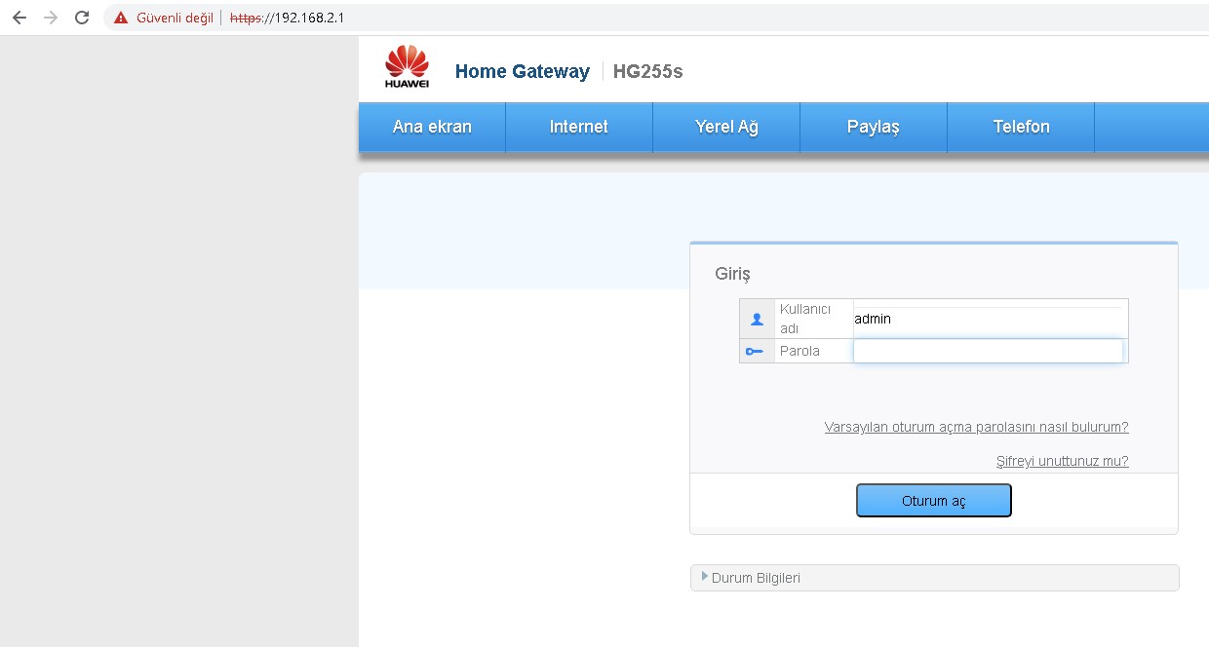Screen dimensions: 1209x647
Task: Open the Yerel Ağ tab
Action: [726, 127]
